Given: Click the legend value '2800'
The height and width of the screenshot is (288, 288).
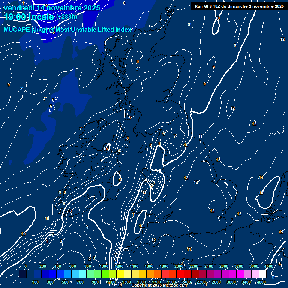Looking at the screenshot, I should (x=224, y=266).
